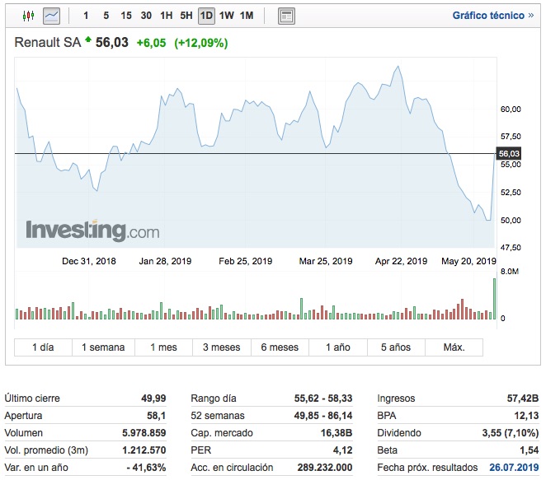Click the Apertura value 58,1
Viewport: 546px width, 480px height.
[157, 415]
